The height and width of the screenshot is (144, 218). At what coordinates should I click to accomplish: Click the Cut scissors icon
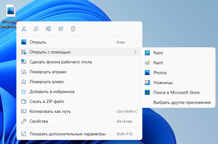tap(24, 29)
